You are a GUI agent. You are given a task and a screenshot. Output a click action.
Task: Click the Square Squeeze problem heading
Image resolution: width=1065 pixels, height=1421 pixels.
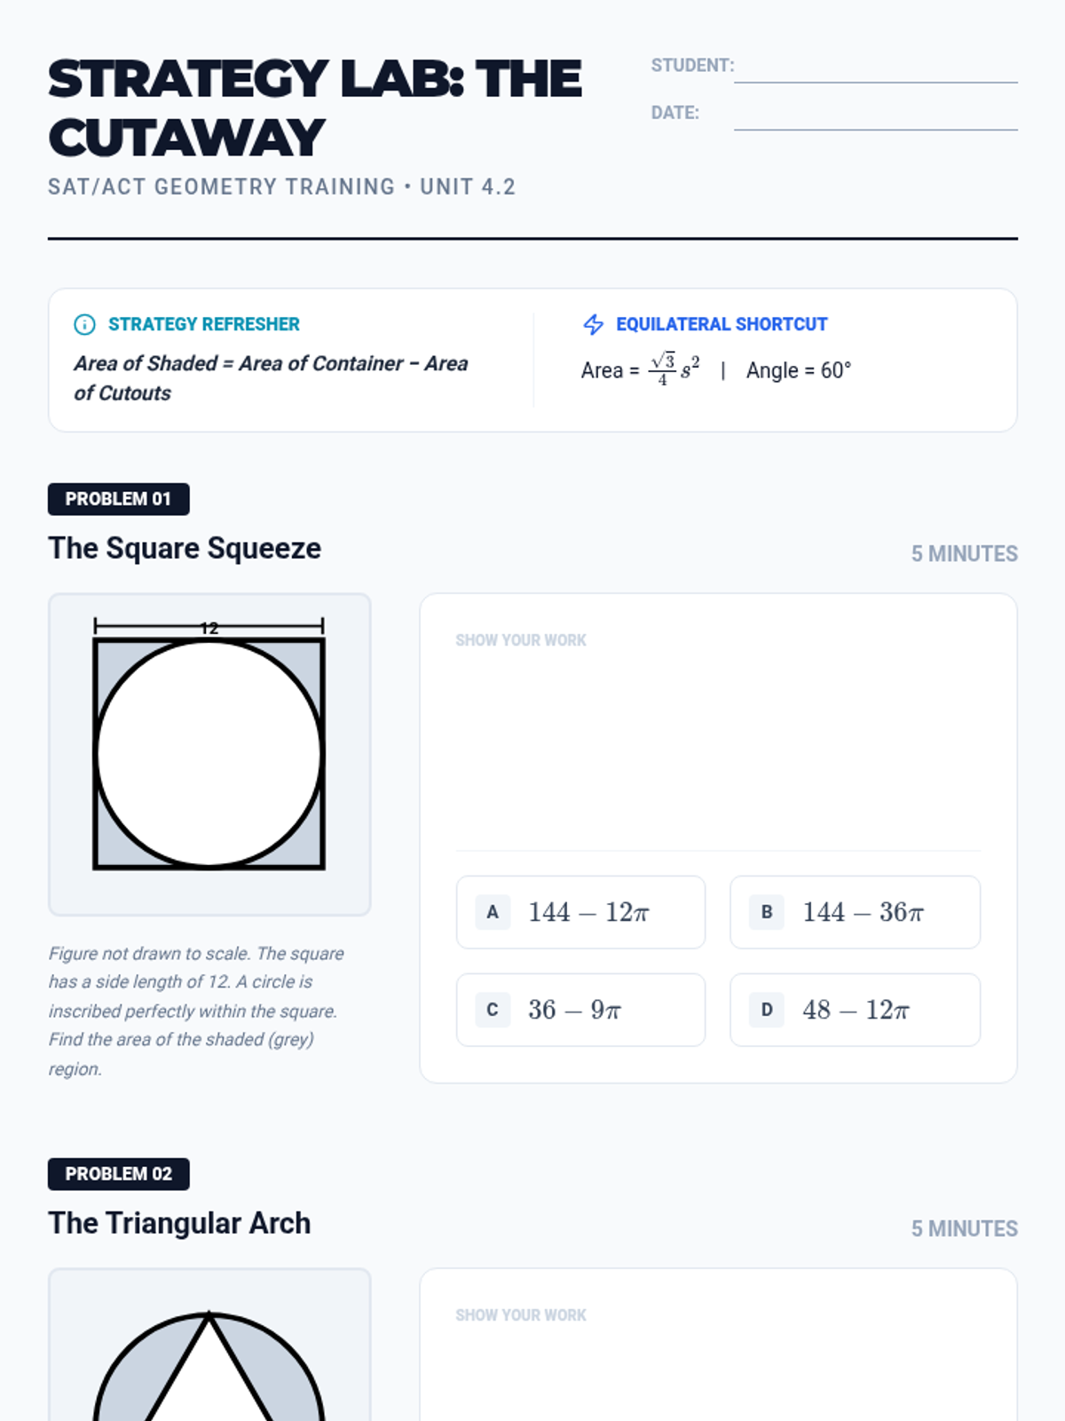pyautogui.click(x=185, y=549)
